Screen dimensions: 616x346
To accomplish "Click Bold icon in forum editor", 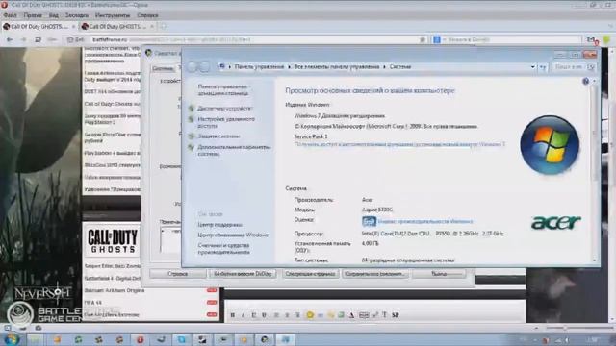I will (233, 315).
